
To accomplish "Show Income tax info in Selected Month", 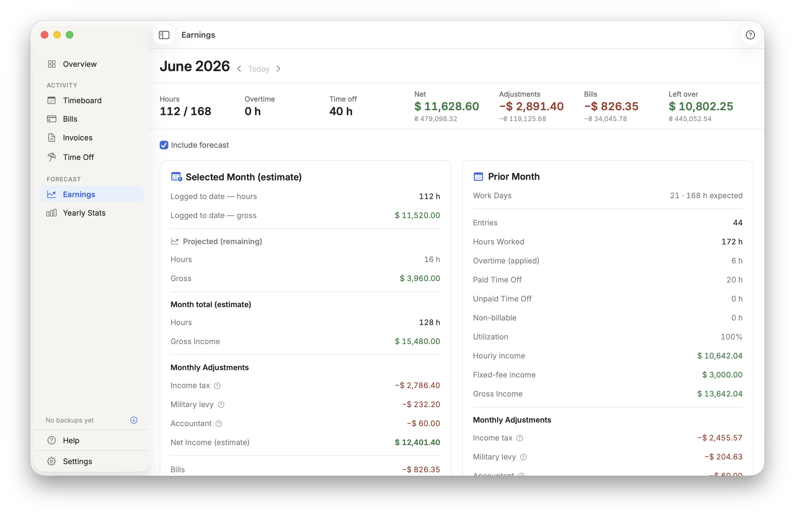I will 217,386.
